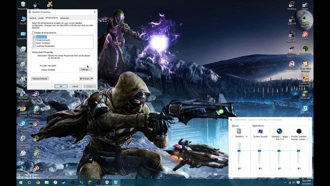The width and height of the screenshot is (330, 186).
Task: Click the Vegas Pro application icon in Volume Mixer
Action: click(x=279, y=131)
